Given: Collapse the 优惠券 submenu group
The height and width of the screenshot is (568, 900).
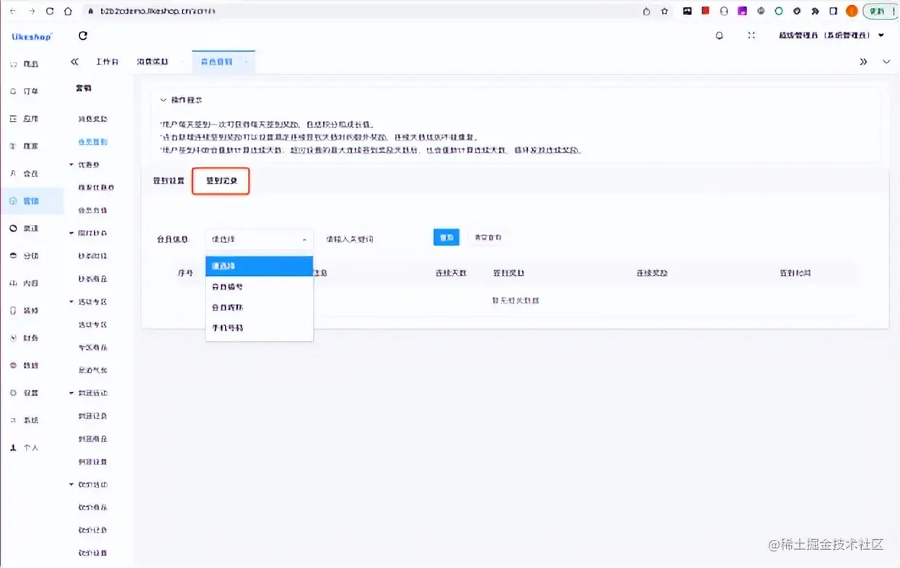Looking at the screenshot, I should [71, 164].
